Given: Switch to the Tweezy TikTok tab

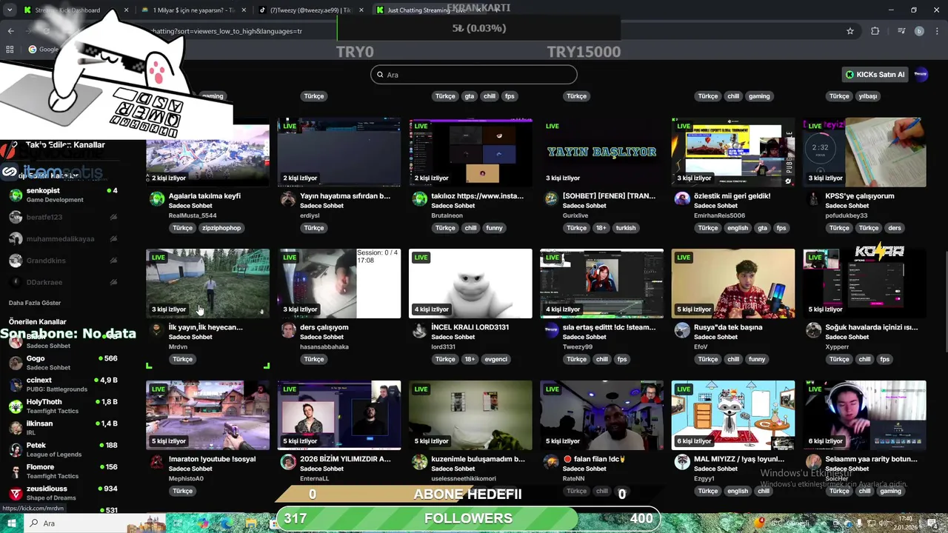Looking at the screenshot, I should click(310, 10).
